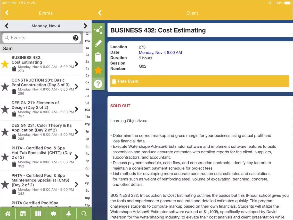Jump to 12p in time index
The image size is (293, 220).
click(x=87, y=124)
